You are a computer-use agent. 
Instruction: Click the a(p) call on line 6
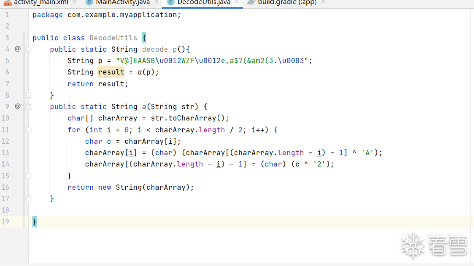pos(146,72)
